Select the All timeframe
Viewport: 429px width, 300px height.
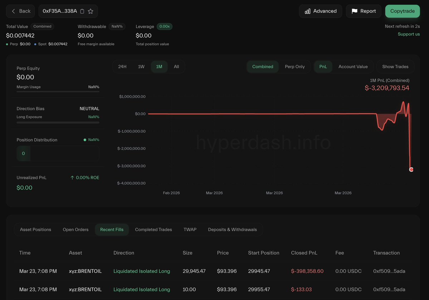pos(176,67)
